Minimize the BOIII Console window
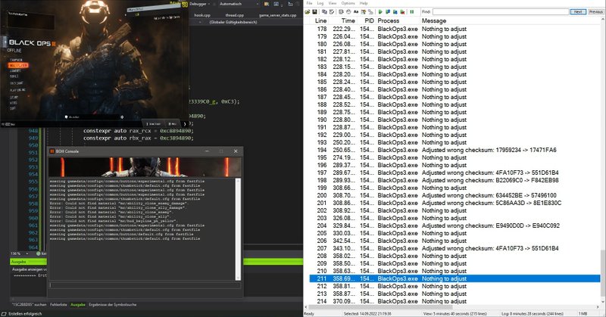This screenshot has height=317, width=606. (207, 151)
